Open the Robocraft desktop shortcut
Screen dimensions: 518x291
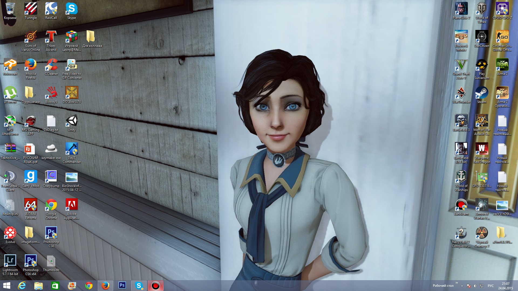(10, 67)
